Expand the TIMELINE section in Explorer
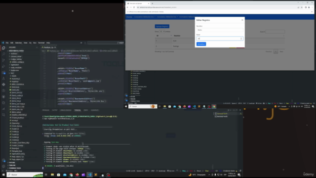The height and width of the screenshot is (178, 316). coord(12,165)
